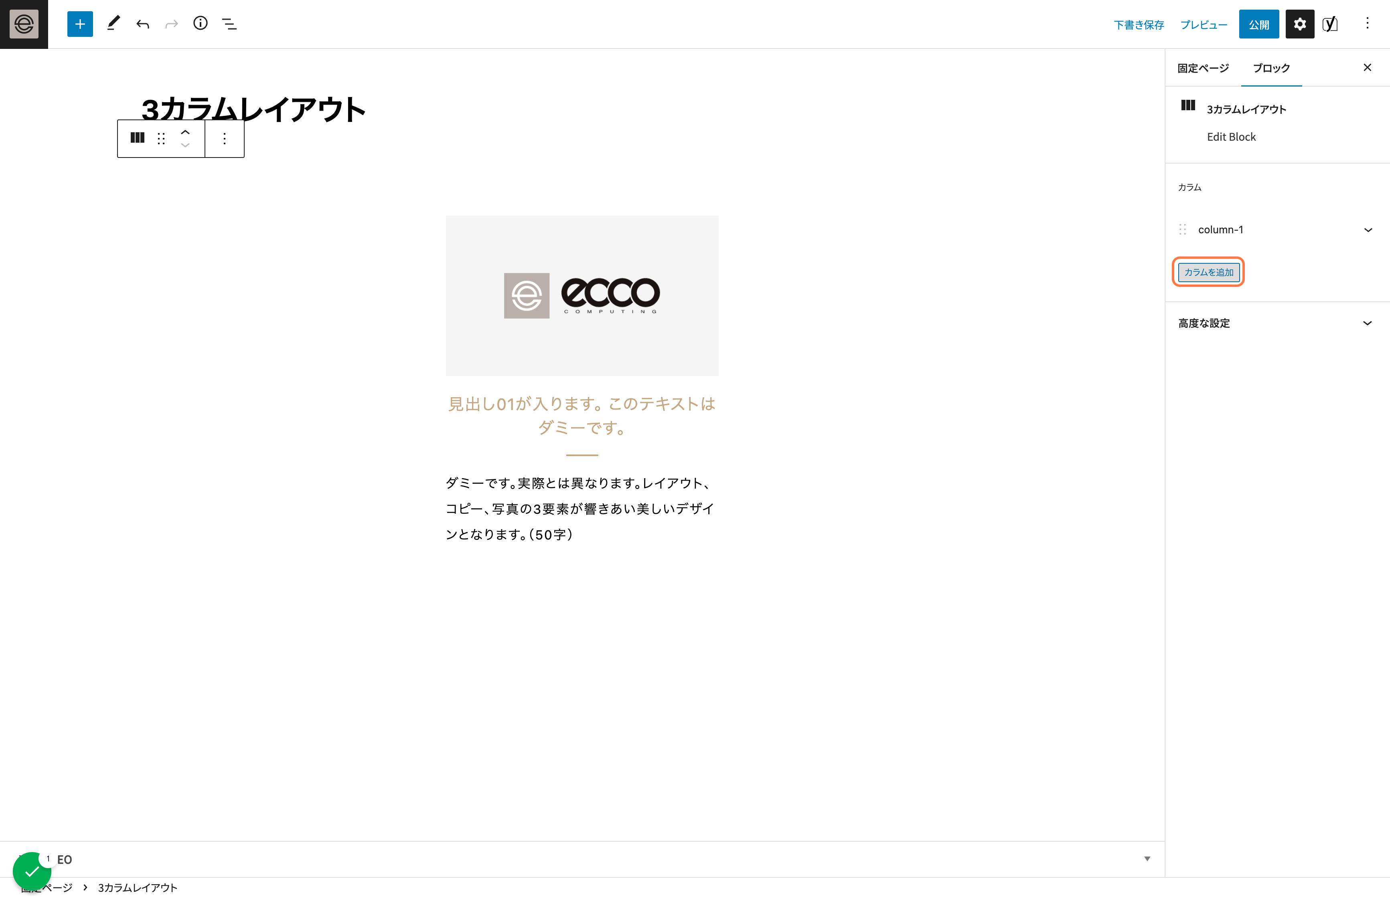The height and width of the screenshot is (897, 1390).
Task: Click the drag handle beside column-1
Action: click(1183, 230)
